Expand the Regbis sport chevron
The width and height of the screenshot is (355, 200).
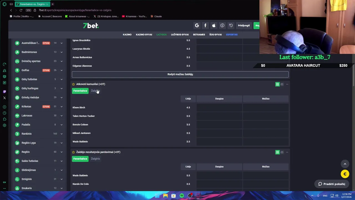pos(62,152)
